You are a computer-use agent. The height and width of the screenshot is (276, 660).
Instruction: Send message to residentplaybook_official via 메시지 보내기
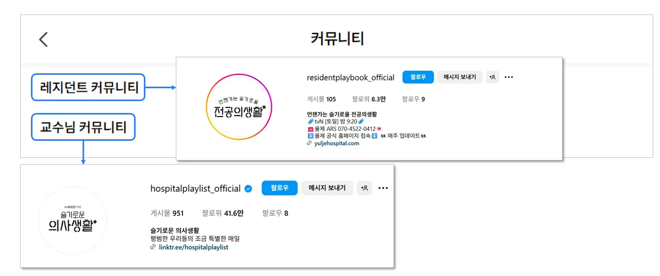[x=460, y=77]
